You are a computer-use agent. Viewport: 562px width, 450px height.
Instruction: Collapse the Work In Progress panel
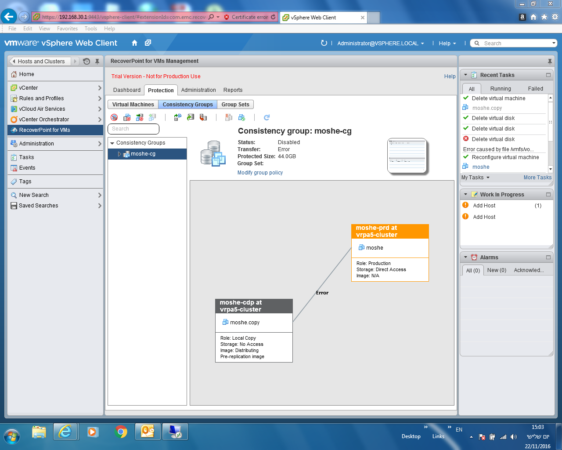tap(466, 195)
